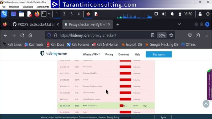The width and height of the screenshot is (212, 119).
Task: Bookmark this page with the star
Action: point(171,35)
